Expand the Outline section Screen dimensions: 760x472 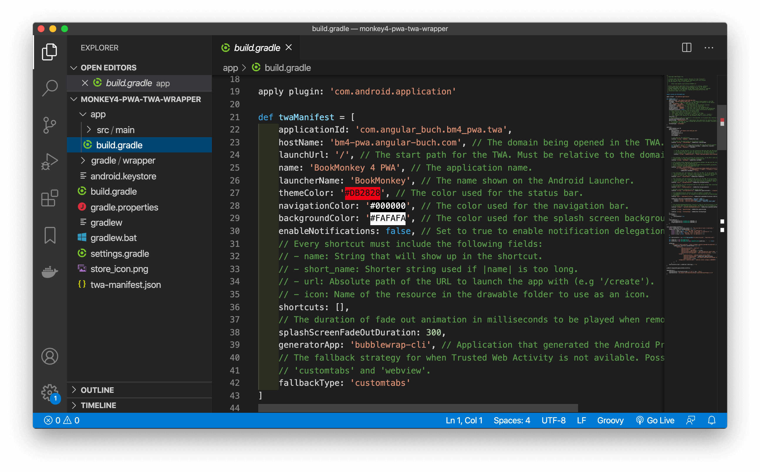coord(74,390)
